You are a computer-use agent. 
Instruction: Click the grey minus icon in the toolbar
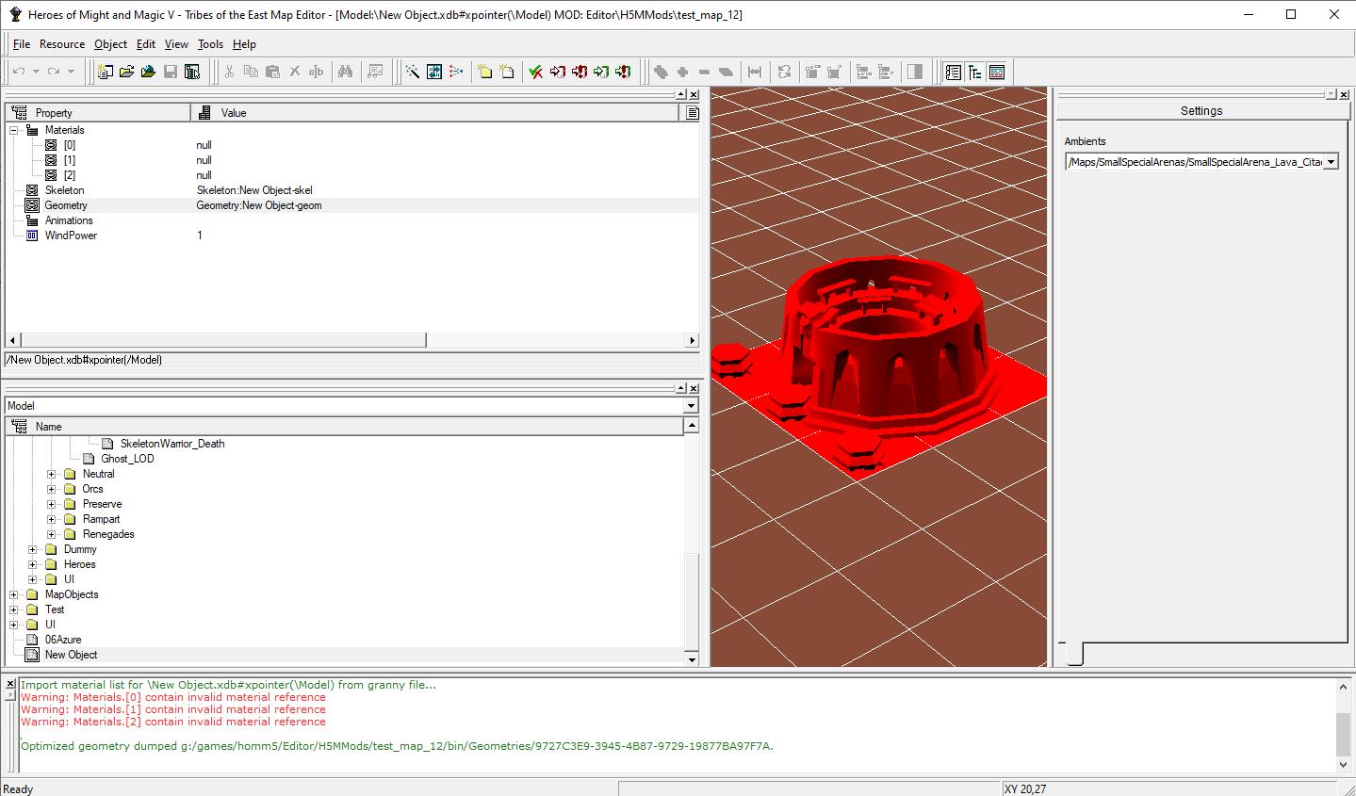click(704, 72)
